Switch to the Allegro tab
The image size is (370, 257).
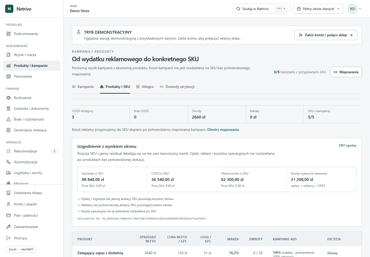tap(145, 87)
